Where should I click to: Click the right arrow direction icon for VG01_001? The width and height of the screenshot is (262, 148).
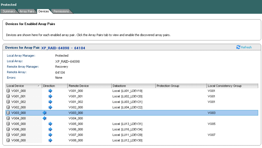50,96
